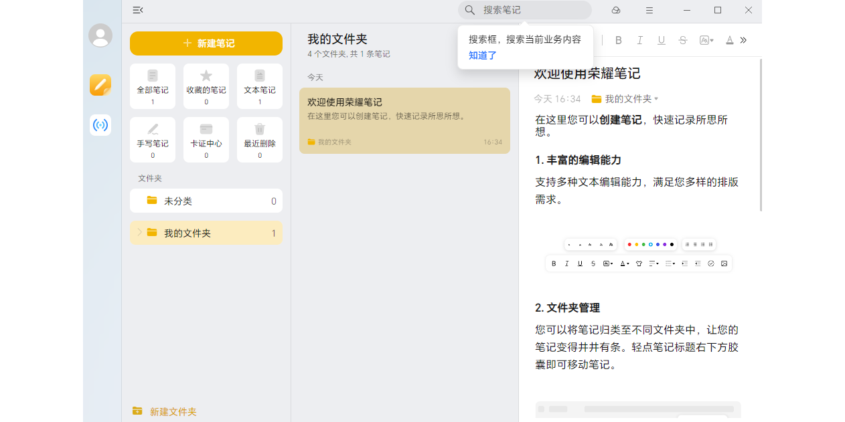Open the blue wireless broadcast icon
Screen dimensions: 845x422
point(100,125)
